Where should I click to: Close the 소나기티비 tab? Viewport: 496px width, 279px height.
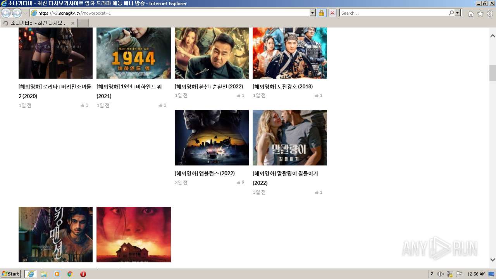tap(72, 23)
